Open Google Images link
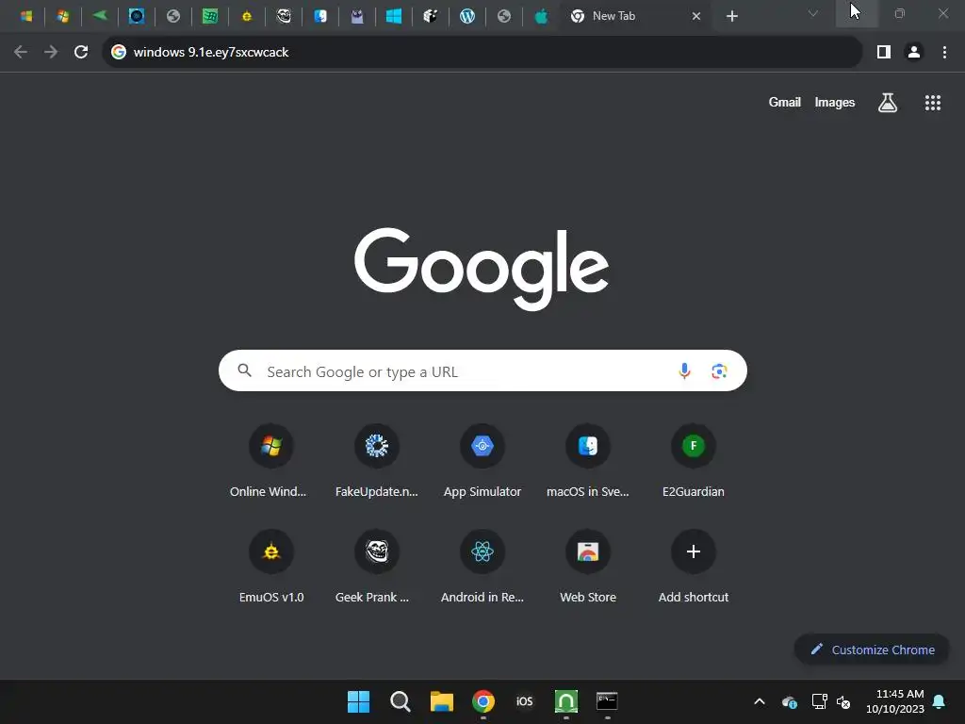Screen dimensions: 965x724 pos(835,103)
